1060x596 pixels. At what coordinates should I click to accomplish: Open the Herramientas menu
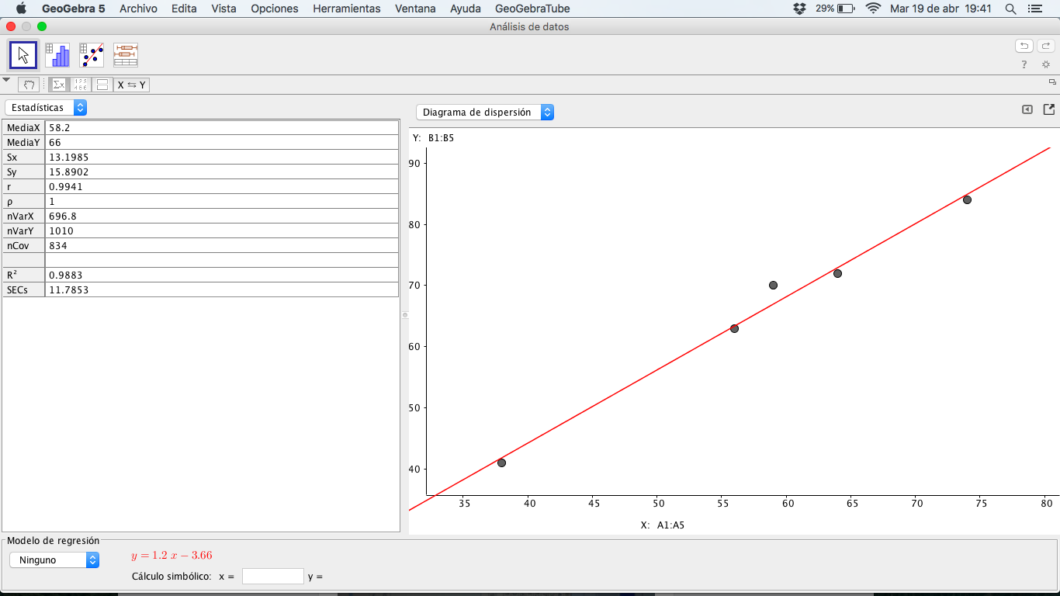(x=346, y=9)
